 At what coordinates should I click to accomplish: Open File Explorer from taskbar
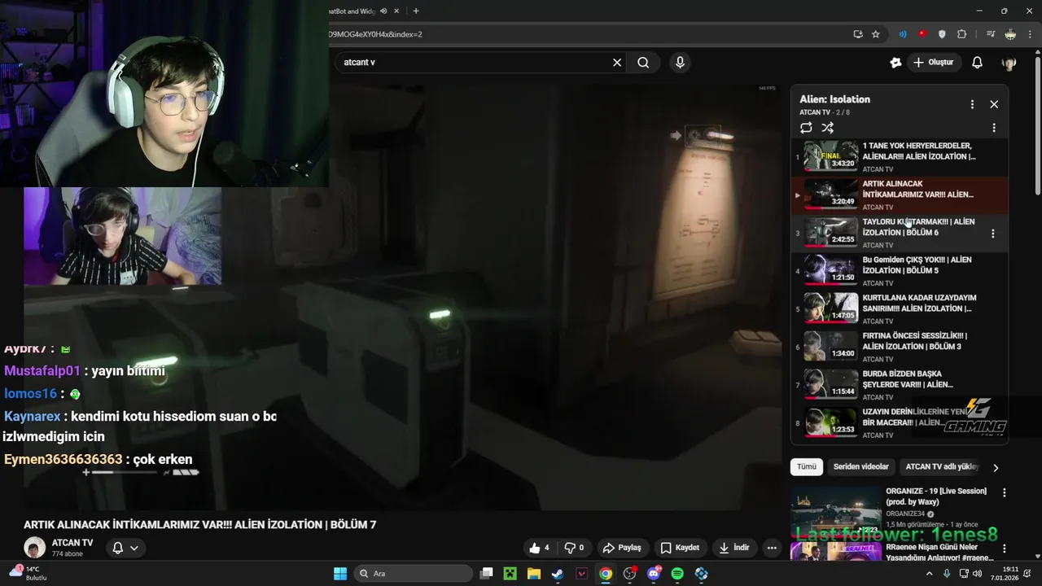pos(534,574)
